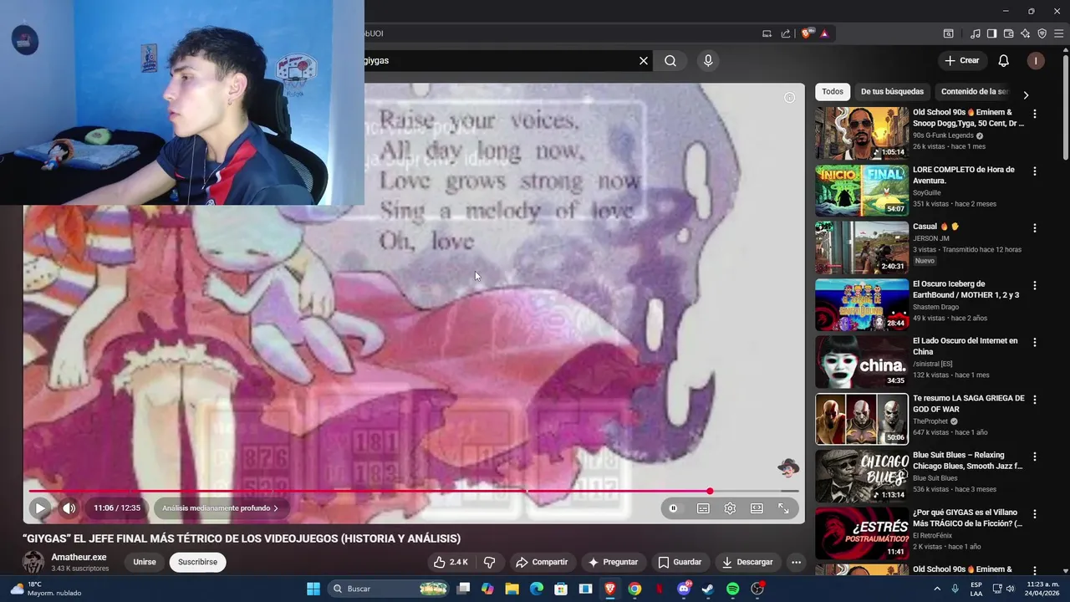Subscribe to Amatheur.exe with Suscribirse

[197, 562]
